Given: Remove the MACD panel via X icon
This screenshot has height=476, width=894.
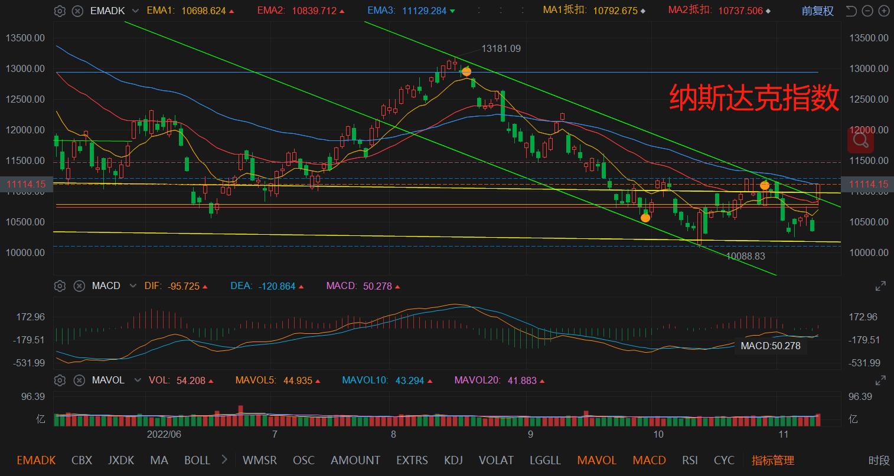Looking at the screenshot, I should (x=79, y=286).
